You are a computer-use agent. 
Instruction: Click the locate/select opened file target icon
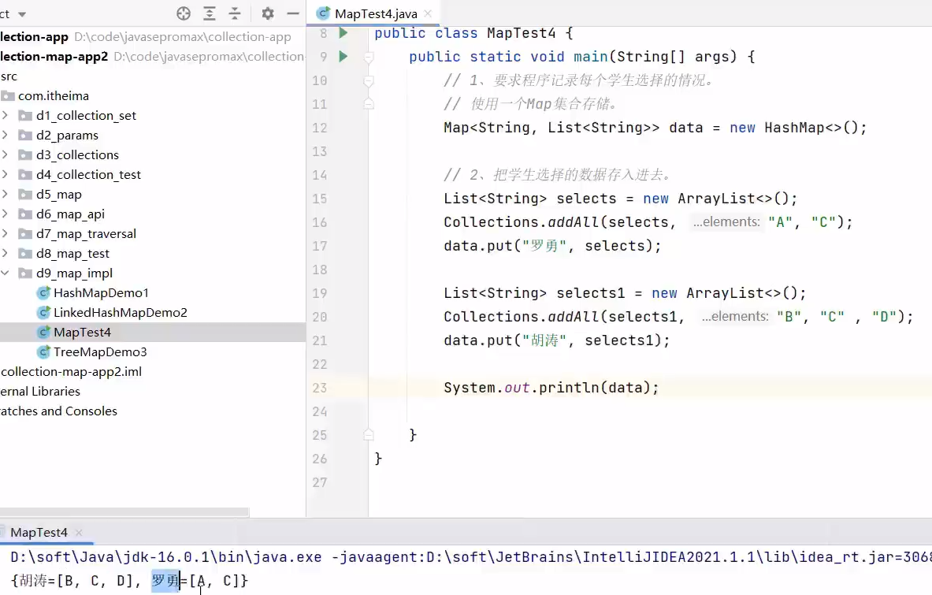[x=184, y=13]
